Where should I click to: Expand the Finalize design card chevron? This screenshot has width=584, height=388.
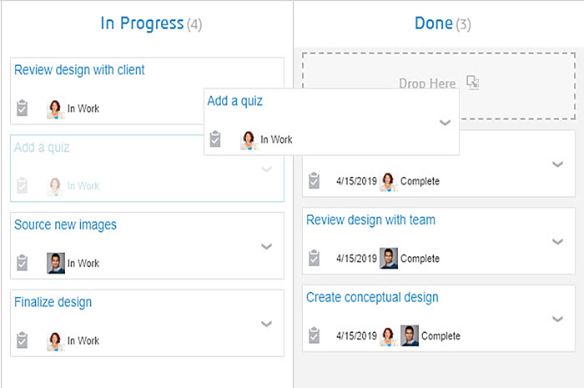point(266,324)
